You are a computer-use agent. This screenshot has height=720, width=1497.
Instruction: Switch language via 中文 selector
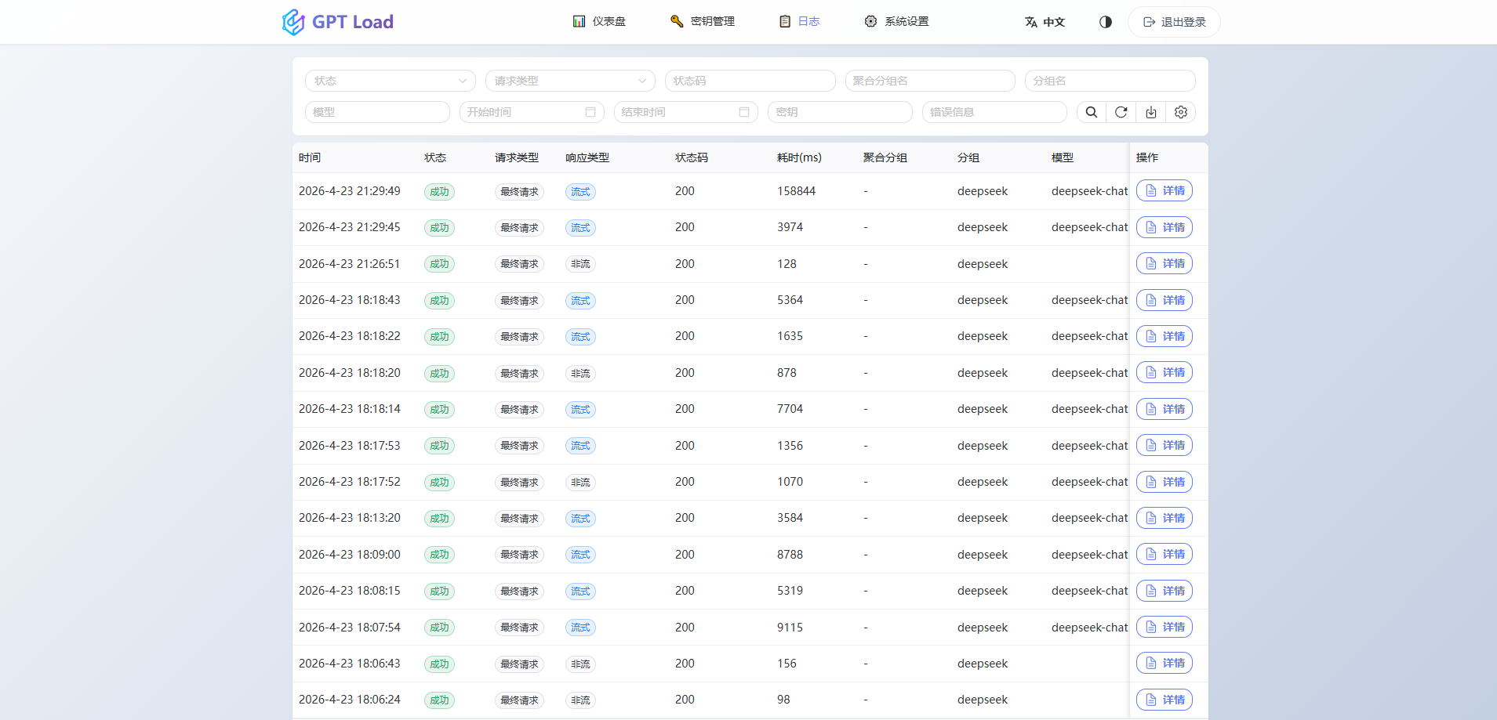pos(1045,22)
